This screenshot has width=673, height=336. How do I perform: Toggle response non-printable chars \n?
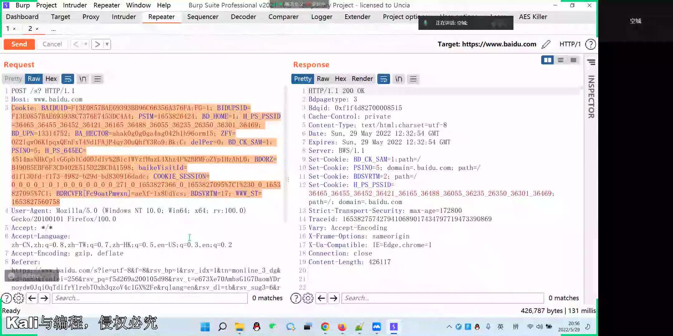pos(399,79)
